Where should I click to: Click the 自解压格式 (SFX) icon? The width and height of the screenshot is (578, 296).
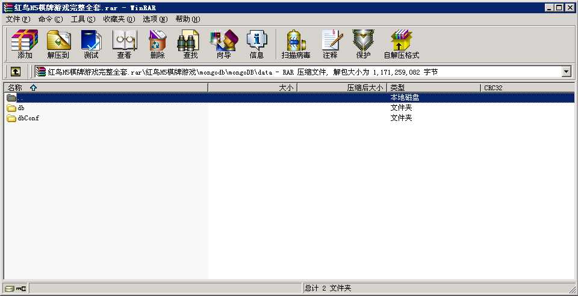click(401, 44)
